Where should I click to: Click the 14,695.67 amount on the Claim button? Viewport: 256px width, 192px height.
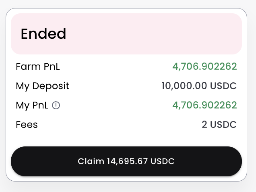click(x=128, y=161)
